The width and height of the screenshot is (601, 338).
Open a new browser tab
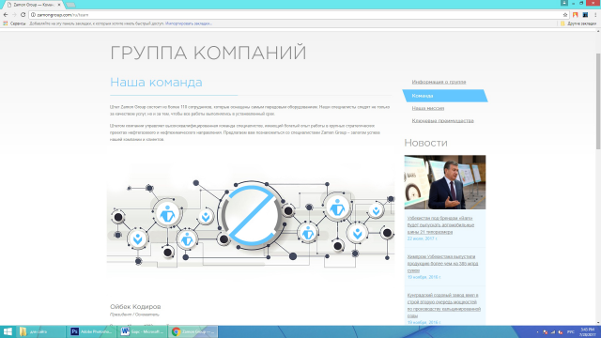point(70,5)
